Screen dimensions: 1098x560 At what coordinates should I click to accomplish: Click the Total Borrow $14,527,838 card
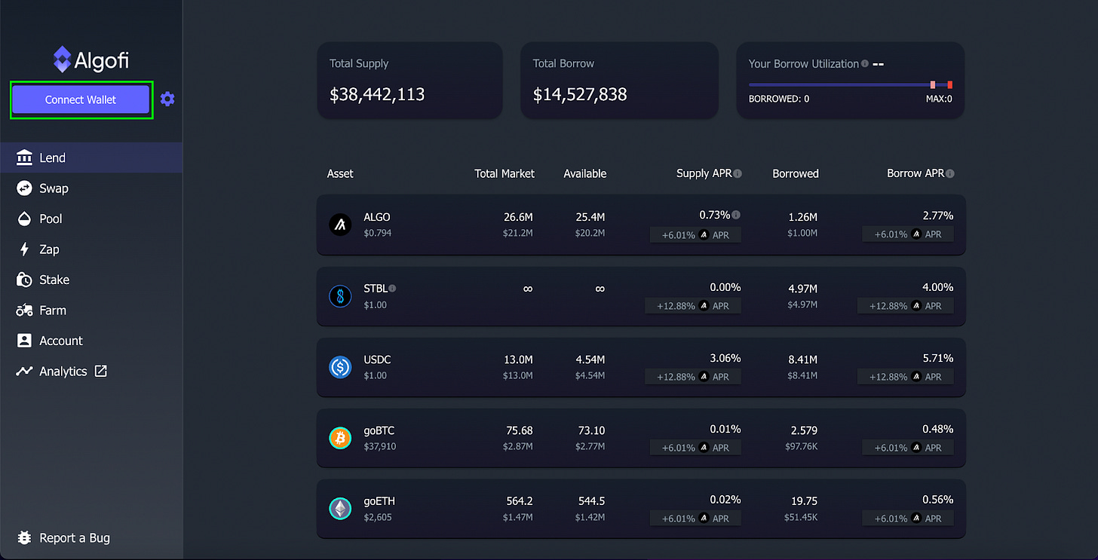point(619,81)
